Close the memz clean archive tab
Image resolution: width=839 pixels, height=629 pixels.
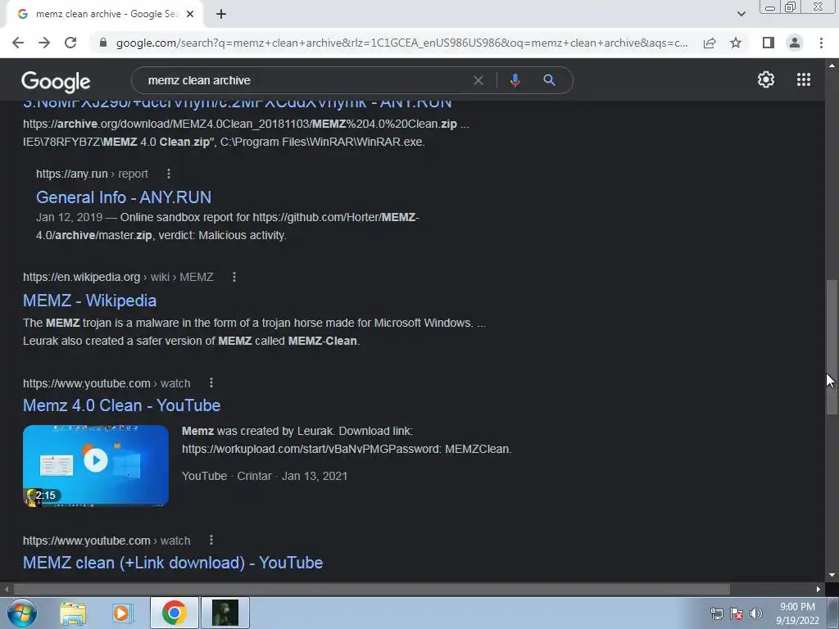click(189, 14)
